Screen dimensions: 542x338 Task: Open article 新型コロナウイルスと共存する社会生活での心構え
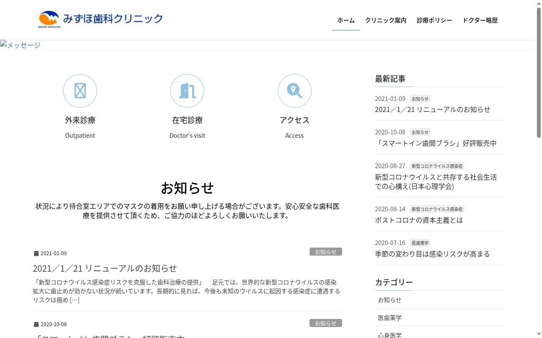coord(436,182)
